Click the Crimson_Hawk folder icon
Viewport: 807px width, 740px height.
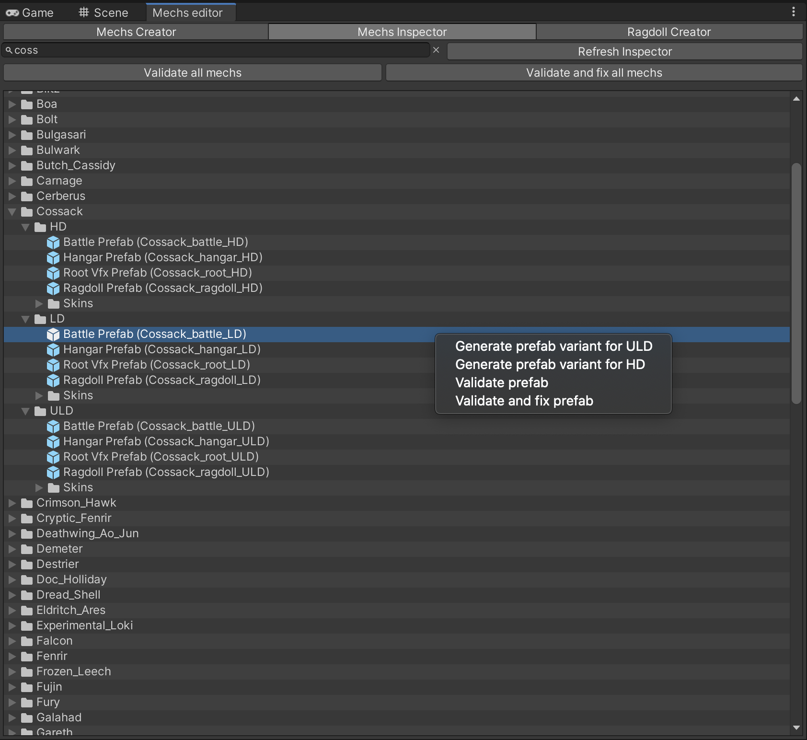(x=27, y=503)
